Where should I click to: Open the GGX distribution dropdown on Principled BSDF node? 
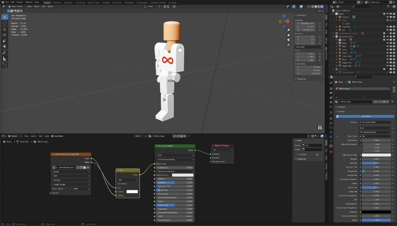click(x=175, y=155)
